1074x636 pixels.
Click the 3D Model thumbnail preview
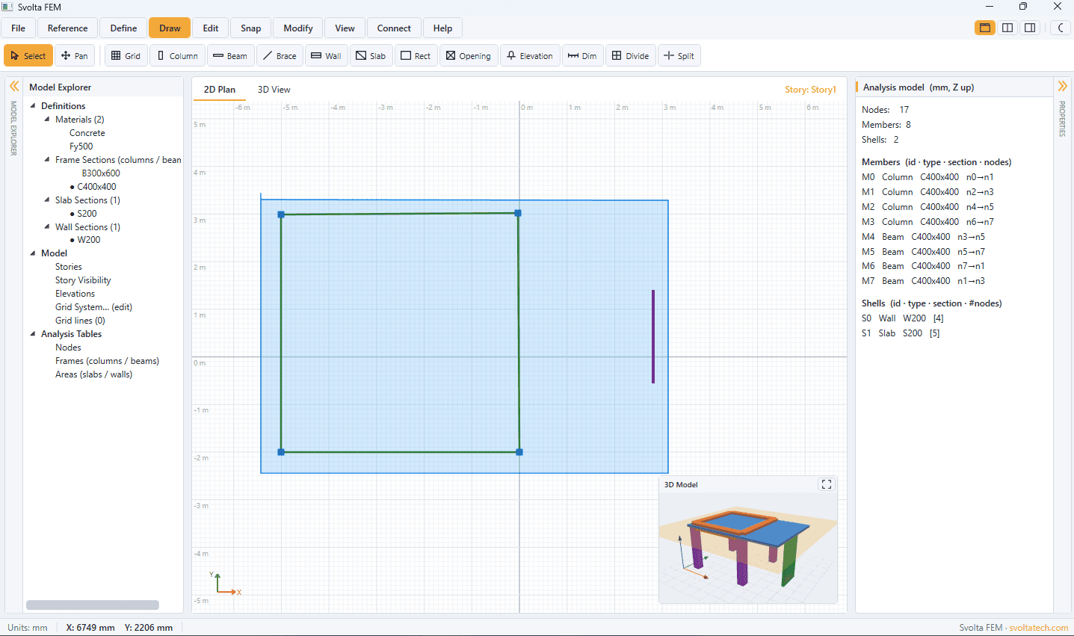pyautogui.click(x=747, y=547)
